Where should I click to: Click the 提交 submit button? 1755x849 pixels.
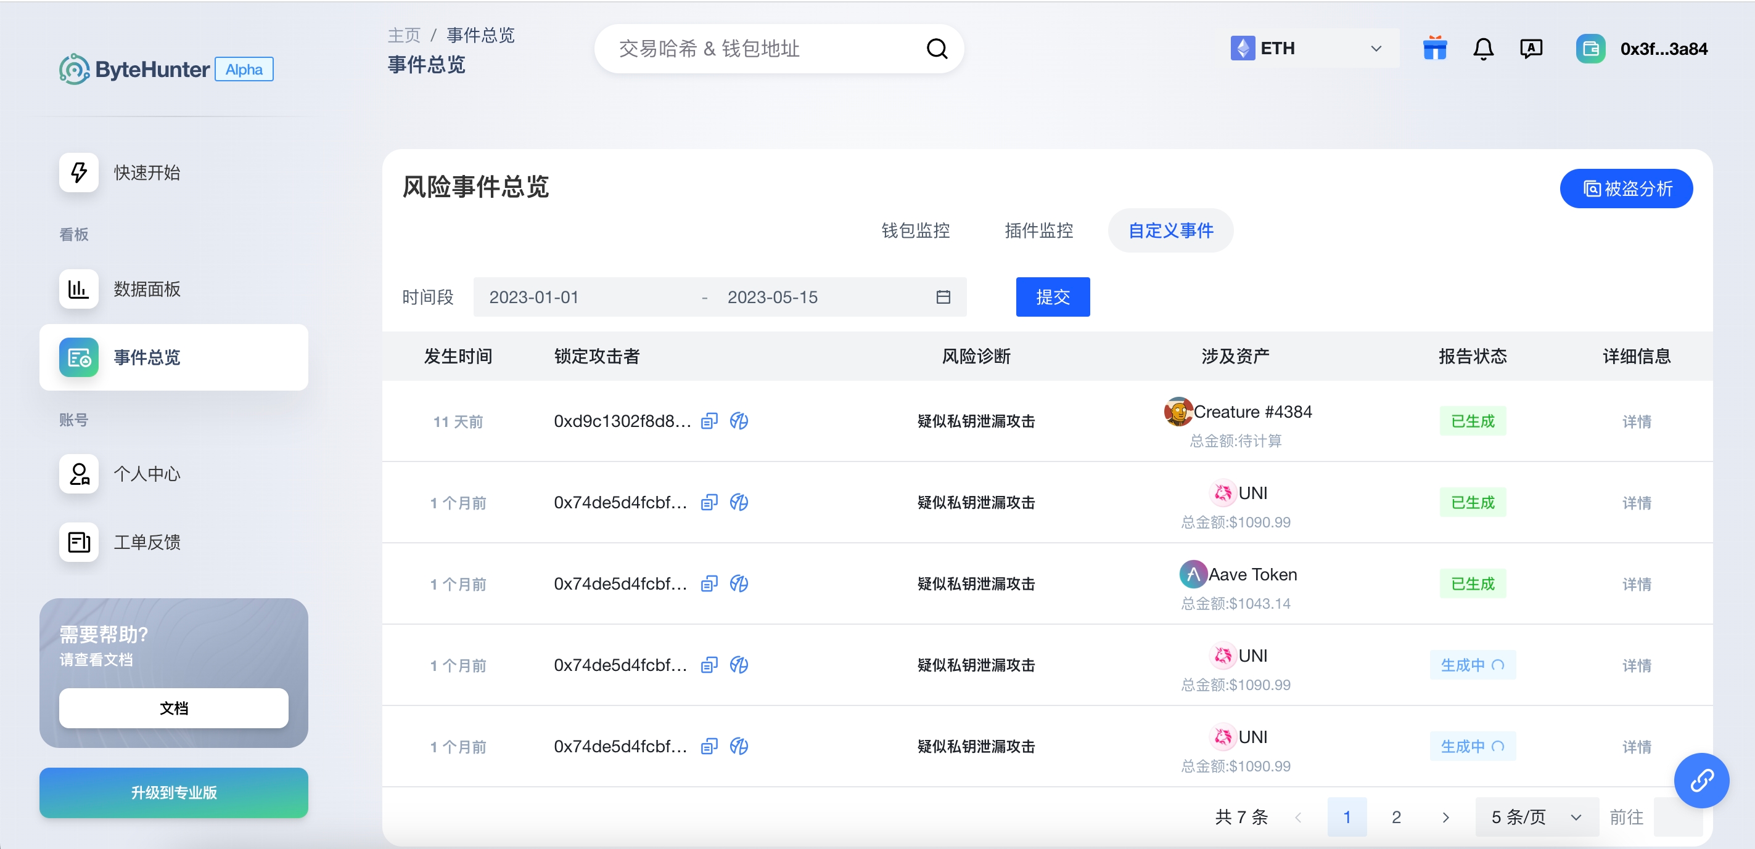click(x=1053, y=297)
